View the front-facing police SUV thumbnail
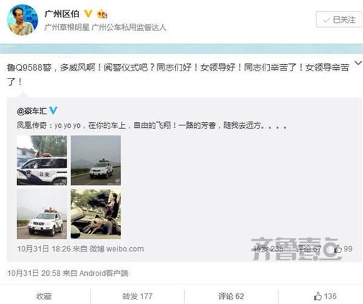363x304 pixels. click(x=42, y=214)
